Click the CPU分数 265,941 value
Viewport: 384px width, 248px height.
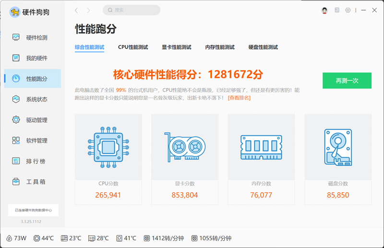point(108,195)
